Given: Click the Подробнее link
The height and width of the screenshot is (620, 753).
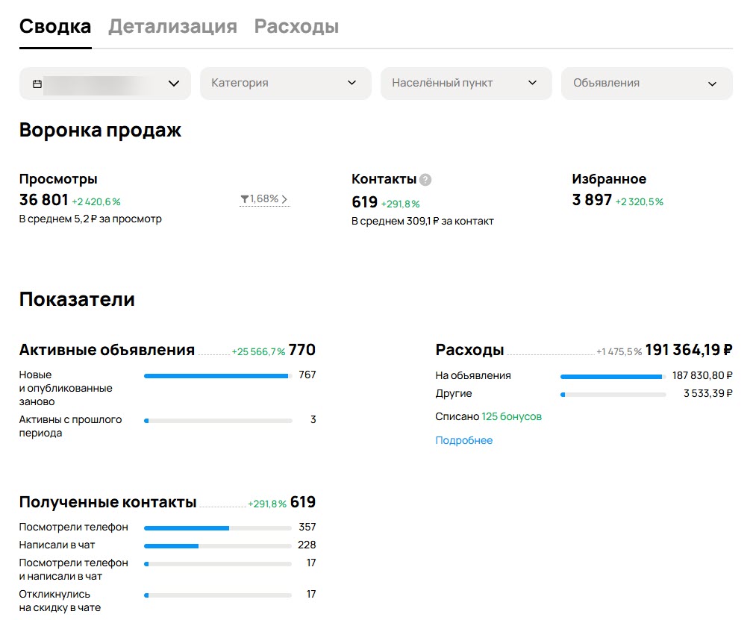Looking at the screenshot, I should (463, 440).
